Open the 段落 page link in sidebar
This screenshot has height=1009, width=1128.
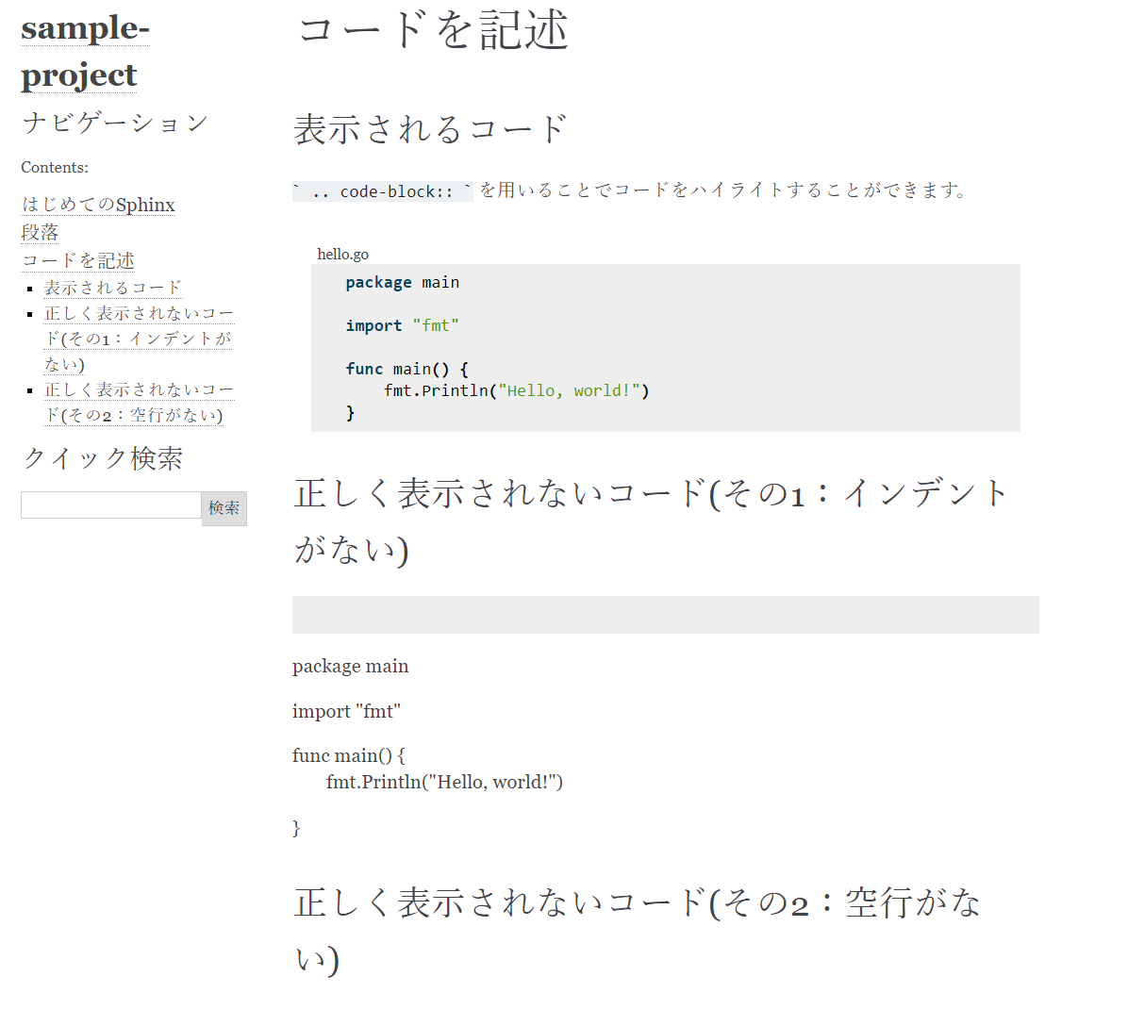(39, 232)
